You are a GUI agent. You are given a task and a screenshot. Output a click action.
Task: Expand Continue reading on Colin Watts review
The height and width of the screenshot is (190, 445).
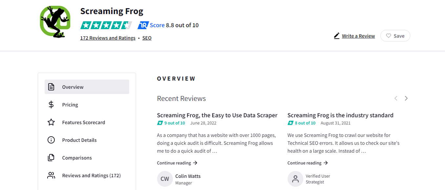tap(177, 163)
